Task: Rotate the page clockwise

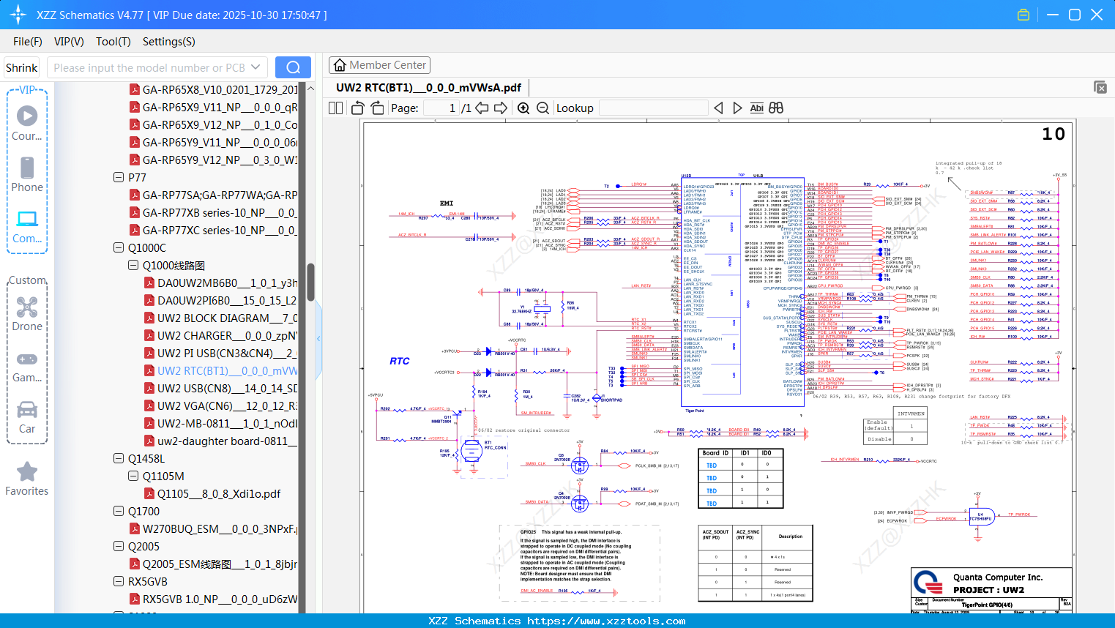Action: pyautogui.click(x=377, y=108)
